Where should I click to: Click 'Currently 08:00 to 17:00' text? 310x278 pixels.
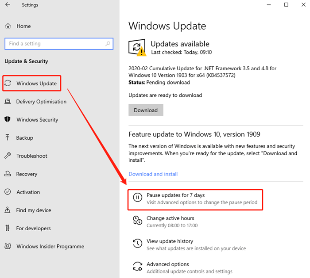click(172, 225)
